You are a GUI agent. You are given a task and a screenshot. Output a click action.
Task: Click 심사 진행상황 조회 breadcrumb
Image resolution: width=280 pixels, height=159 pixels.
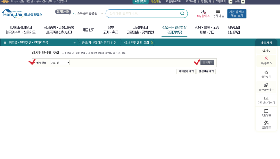pyautogui.click(x=136, y=43)
